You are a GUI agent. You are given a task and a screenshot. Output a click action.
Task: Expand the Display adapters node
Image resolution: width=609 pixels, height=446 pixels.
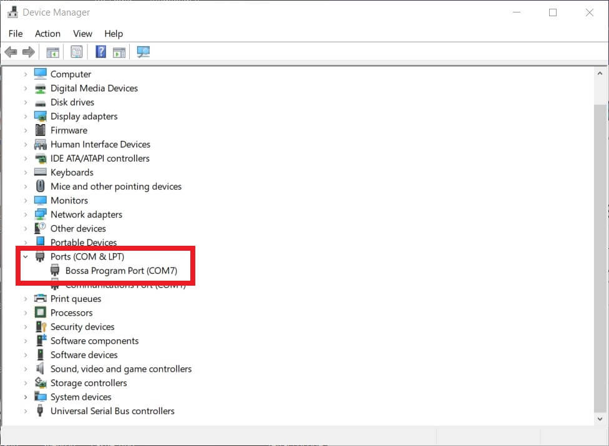26,117
